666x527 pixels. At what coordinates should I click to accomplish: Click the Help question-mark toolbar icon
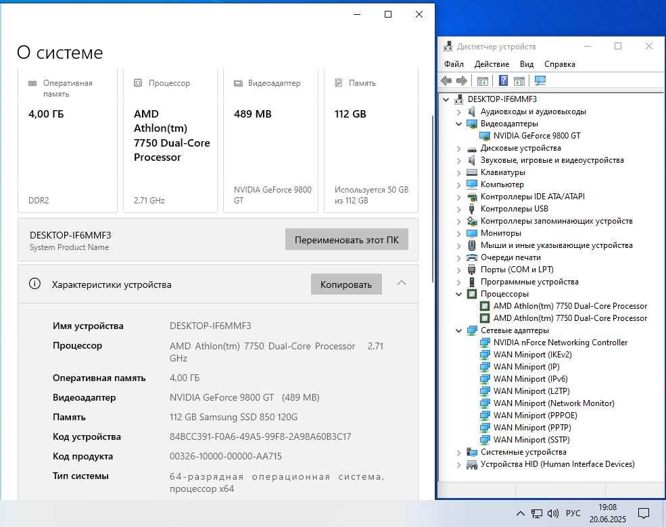pos(503,80)
